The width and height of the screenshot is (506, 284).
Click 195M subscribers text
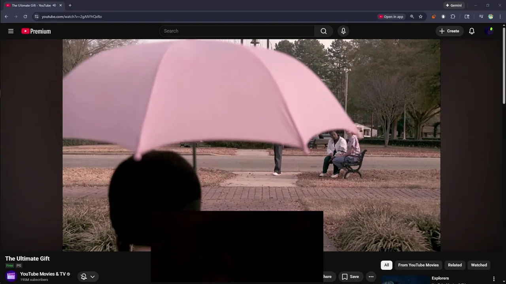[34, 280]
